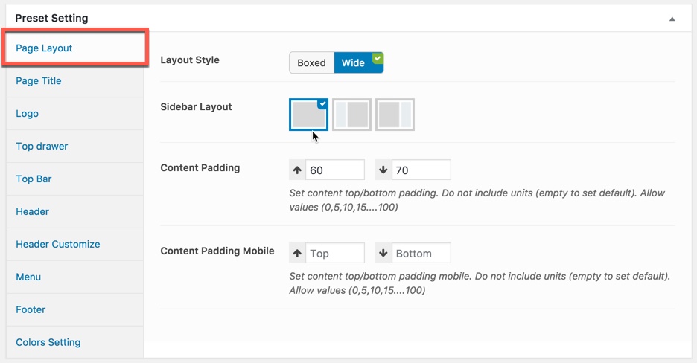Choose the left sidebar layout icon
697x363 pixels.
tap(351, 115)
